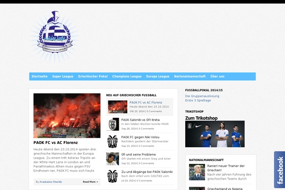Click 0 Comments under Niki Volou article

tap(146, 146)
